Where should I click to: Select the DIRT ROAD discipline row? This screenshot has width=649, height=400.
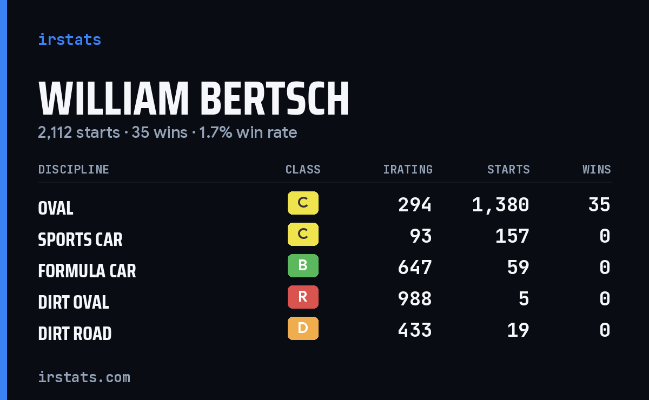[x=325, y=330]
